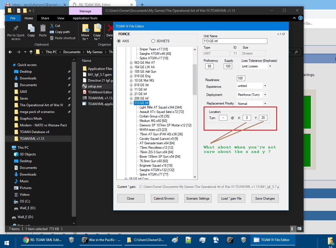Click the Supply value field
The height and width of the screenshot is (248, 336).
click(228, 66)
